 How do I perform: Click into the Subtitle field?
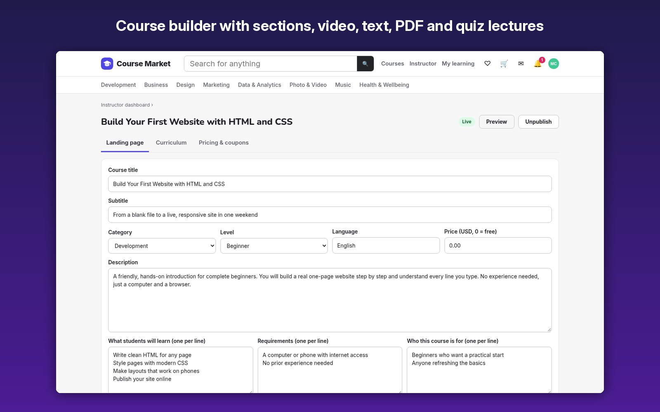[x=330, y=215]
